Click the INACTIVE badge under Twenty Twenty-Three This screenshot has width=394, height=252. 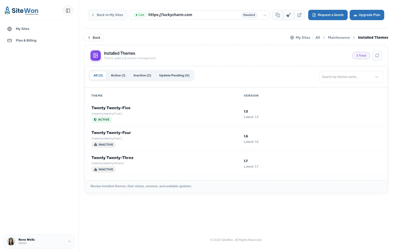pos(104,169)
